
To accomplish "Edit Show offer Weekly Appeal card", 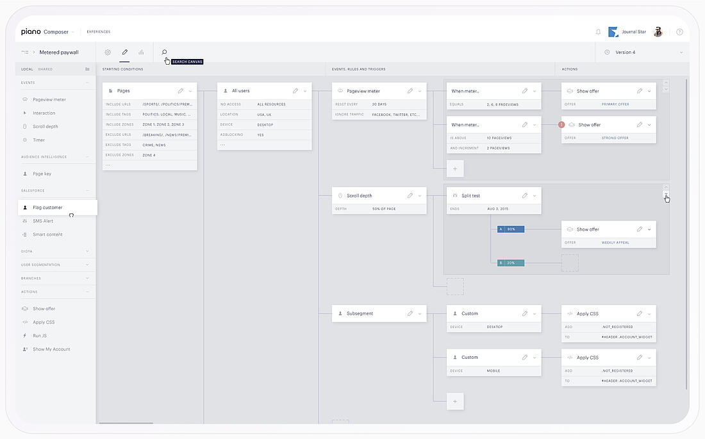I will [x=640, y=229].
